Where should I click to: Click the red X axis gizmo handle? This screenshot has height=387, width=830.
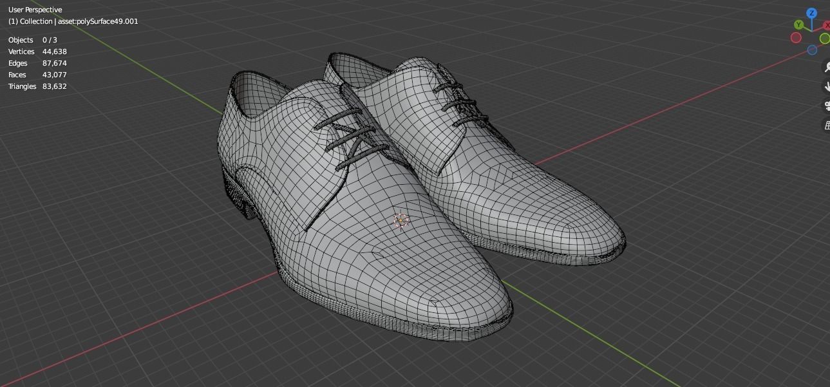coord(827,25)
